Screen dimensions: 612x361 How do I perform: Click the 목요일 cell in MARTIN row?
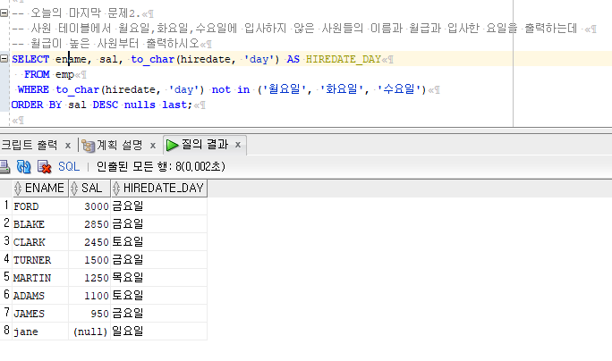159,278
